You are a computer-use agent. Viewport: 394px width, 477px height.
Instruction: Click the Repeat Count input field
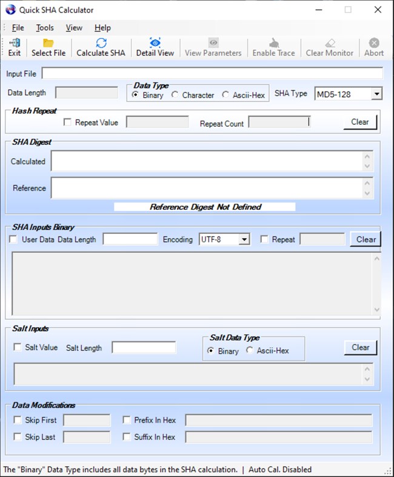[279, 122]
